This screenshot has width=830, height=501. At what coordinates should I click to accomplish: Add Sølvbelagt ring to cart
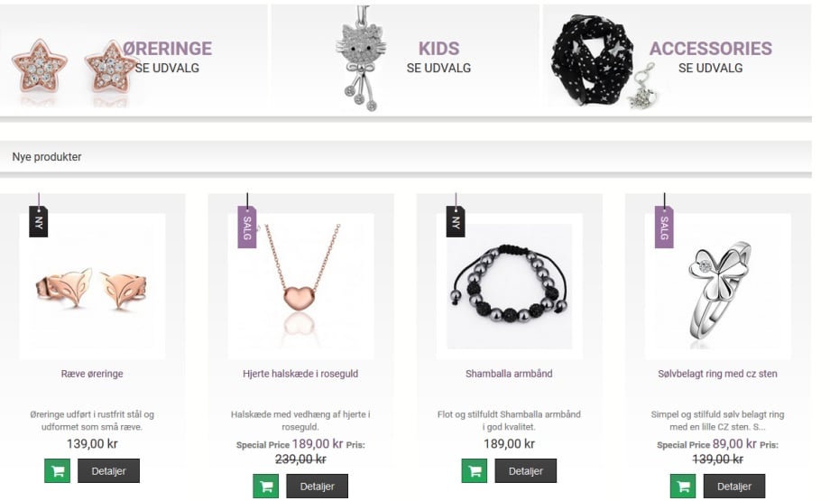point(683,487)
